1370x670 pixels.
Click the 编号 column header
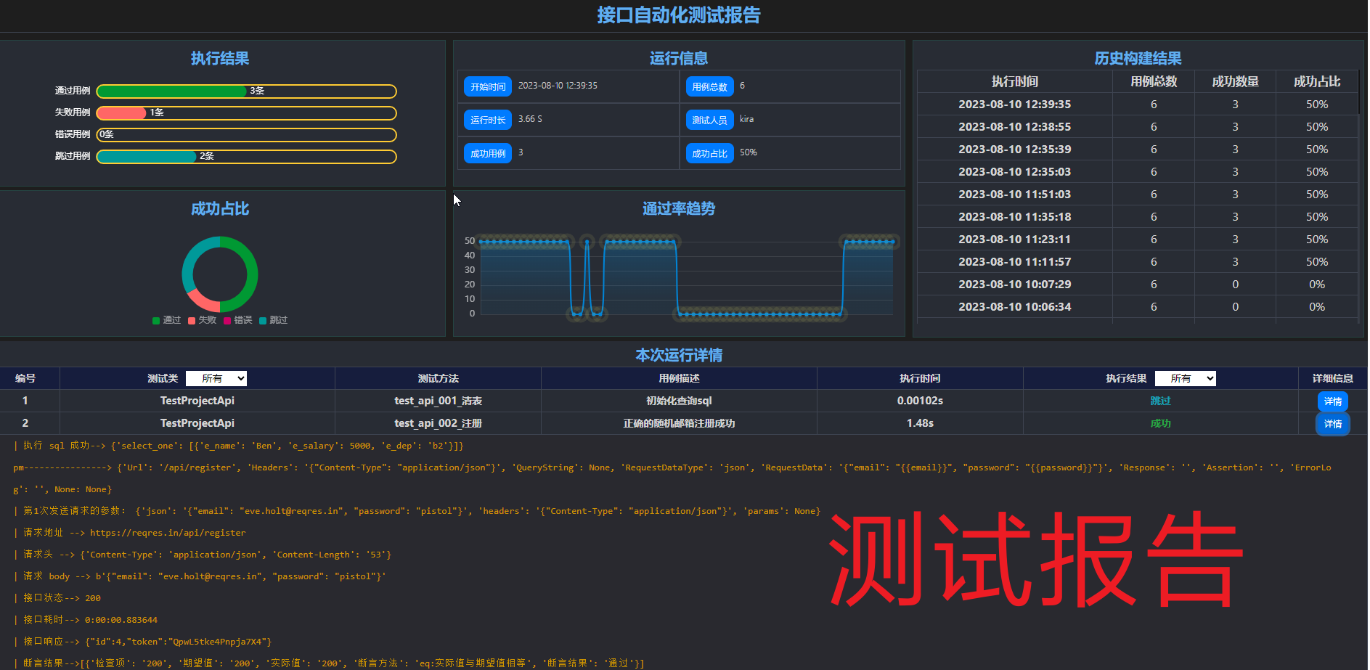pos(25,378)
